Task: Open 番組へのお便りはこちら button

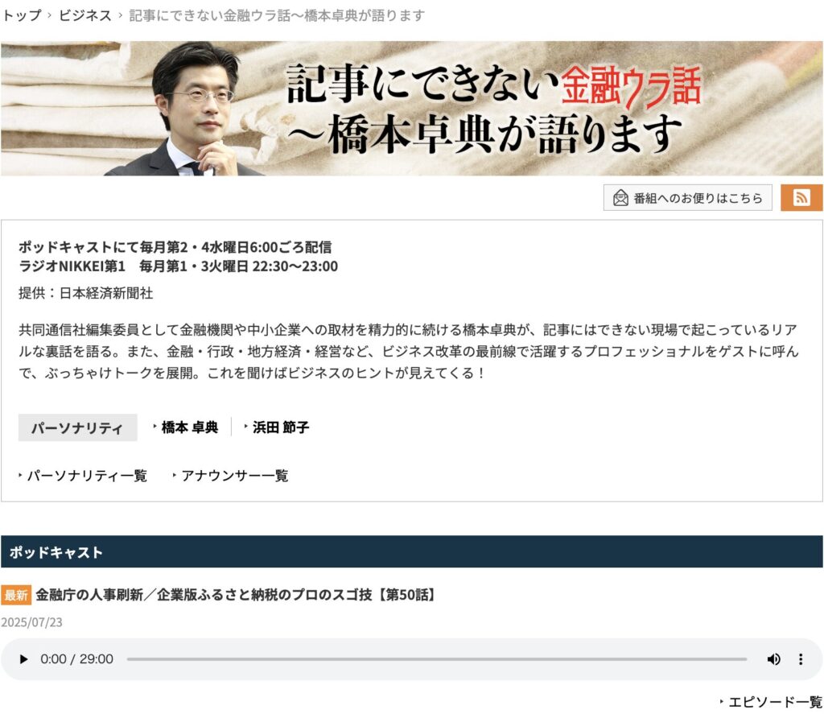Action: click(x=687, y=198)
